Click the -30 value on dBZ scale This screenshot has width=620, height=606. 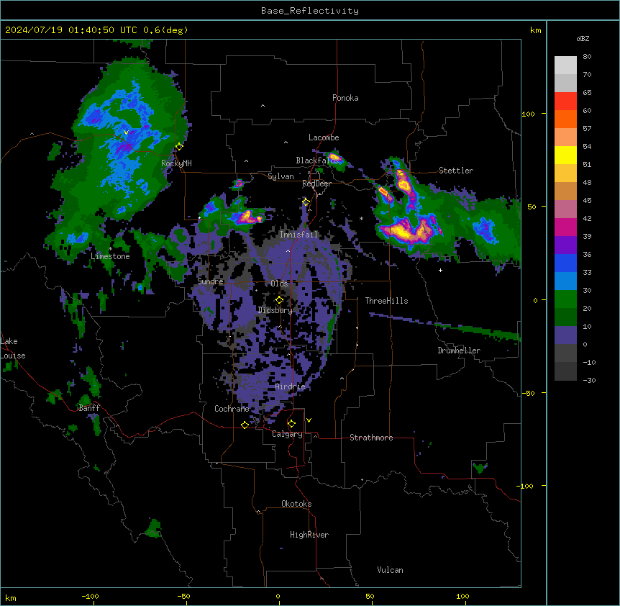pos(589,381)
